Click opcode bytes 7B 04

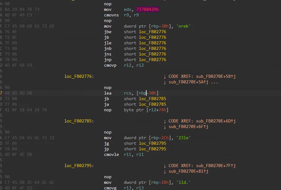coord(11,60)
